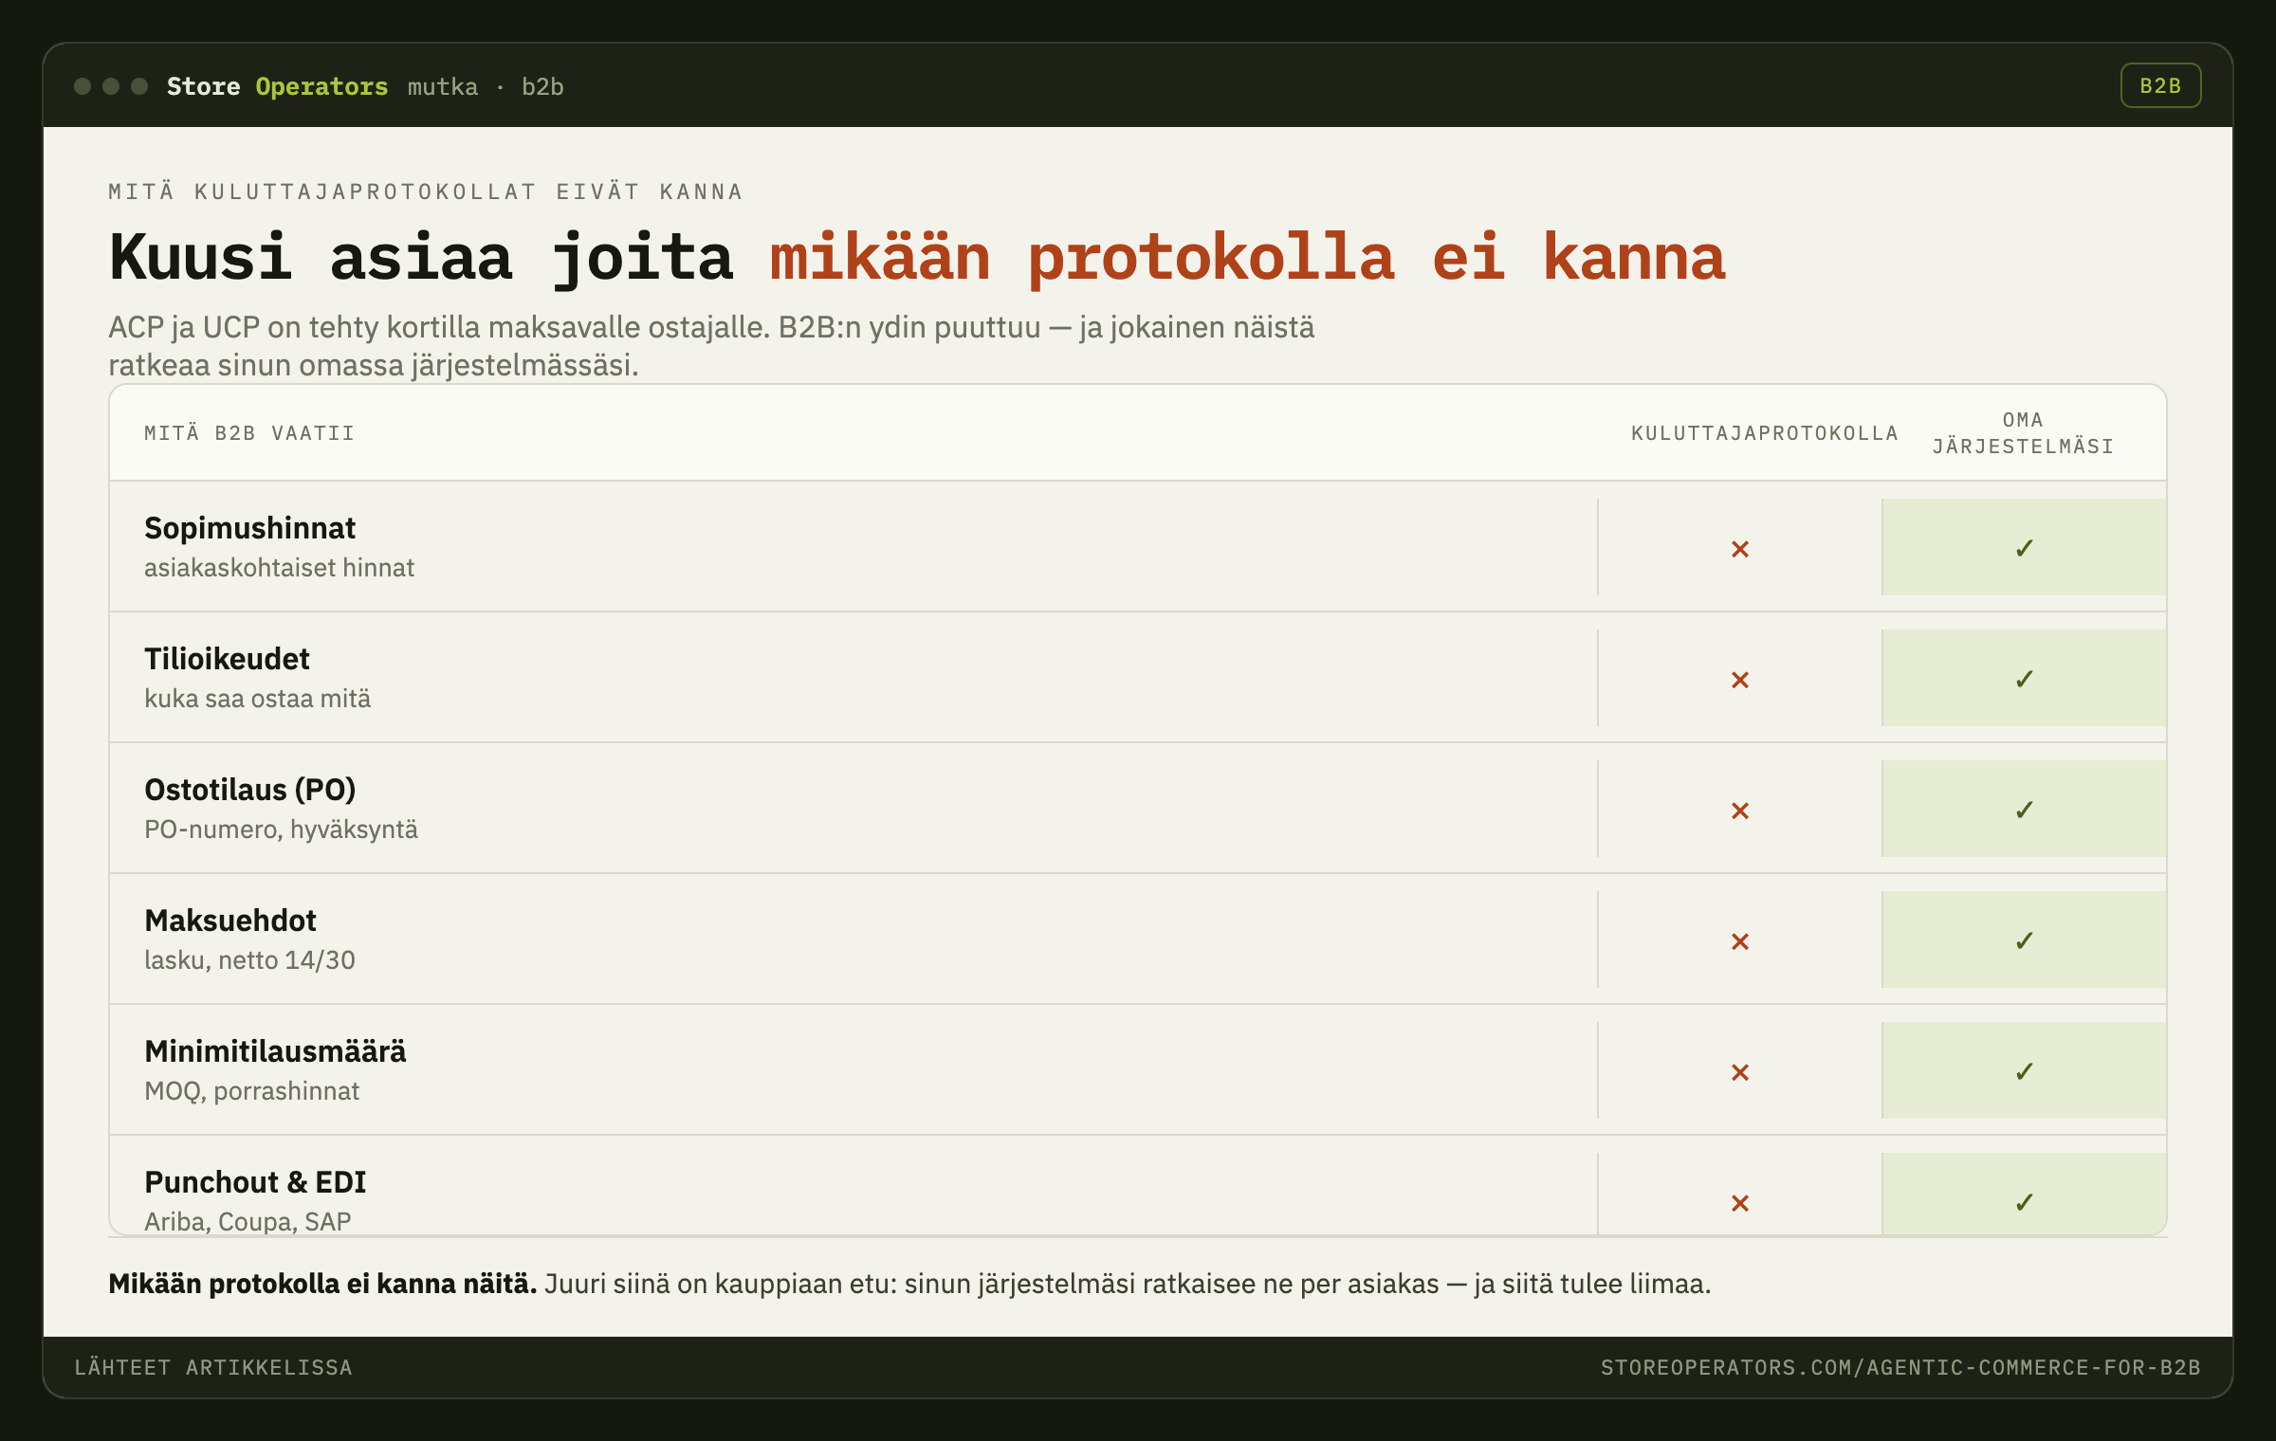Click the red cross in the Ostotilaus (PO) row
The height and width of the screenshot is (1441, 2276).
coord(1740,811)
